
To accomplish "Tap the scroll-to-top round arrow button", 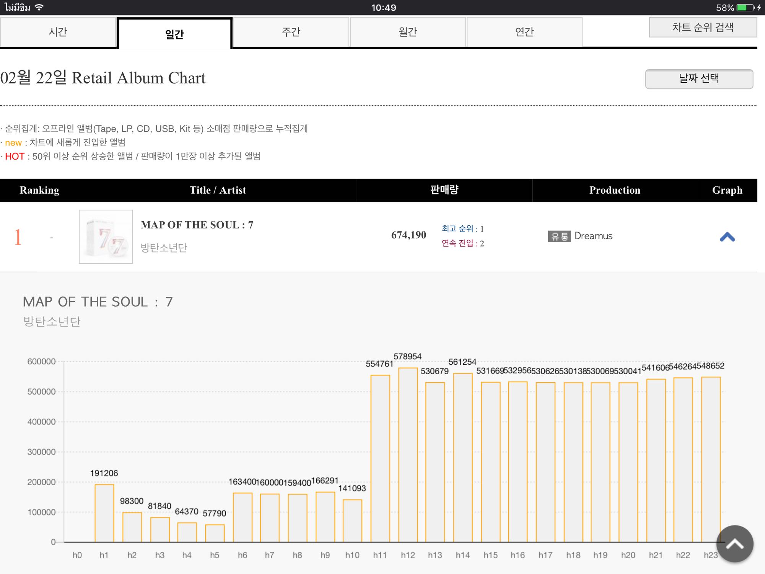I will tap(734, 544).
